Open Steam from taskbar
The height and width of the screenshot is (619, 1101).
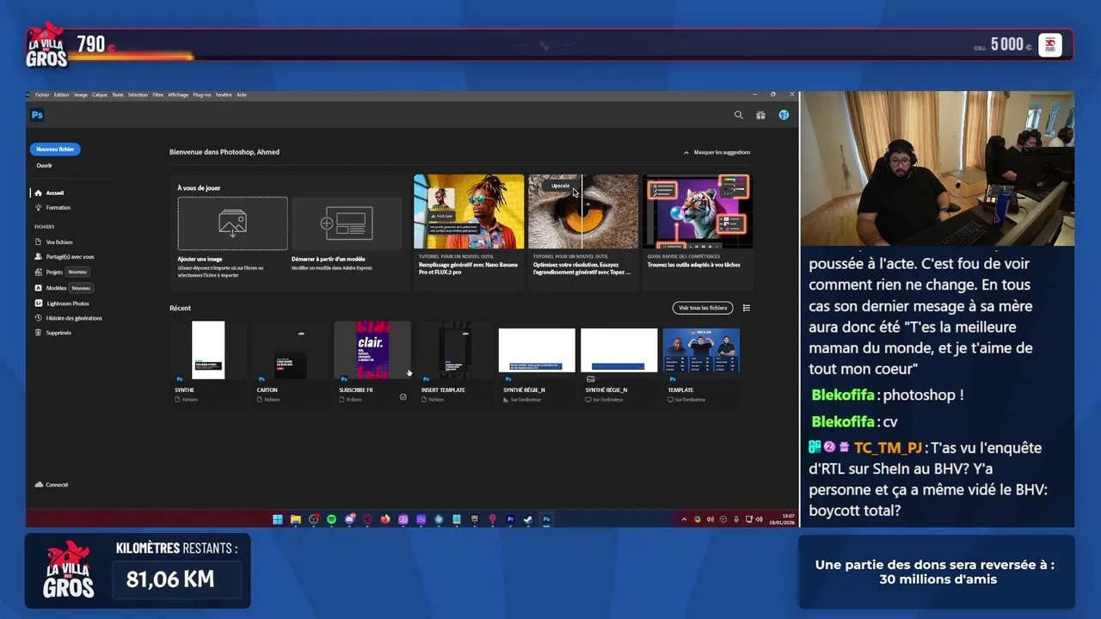527,519
